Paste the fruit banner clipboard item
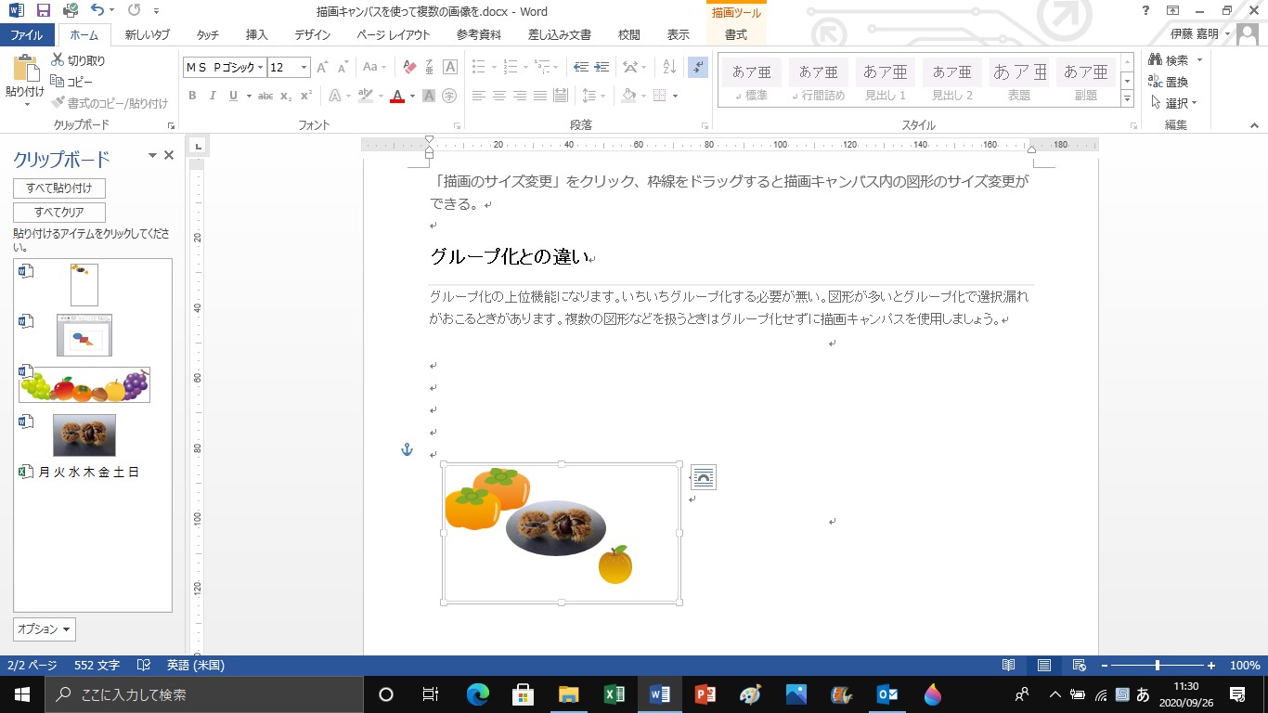1268x713 pixels. click(84, 384)
